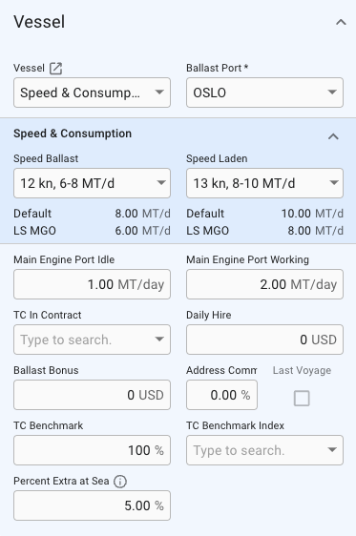Click the Vessel section heading
This screenshot has height=536, width=356.
point(39,22)
